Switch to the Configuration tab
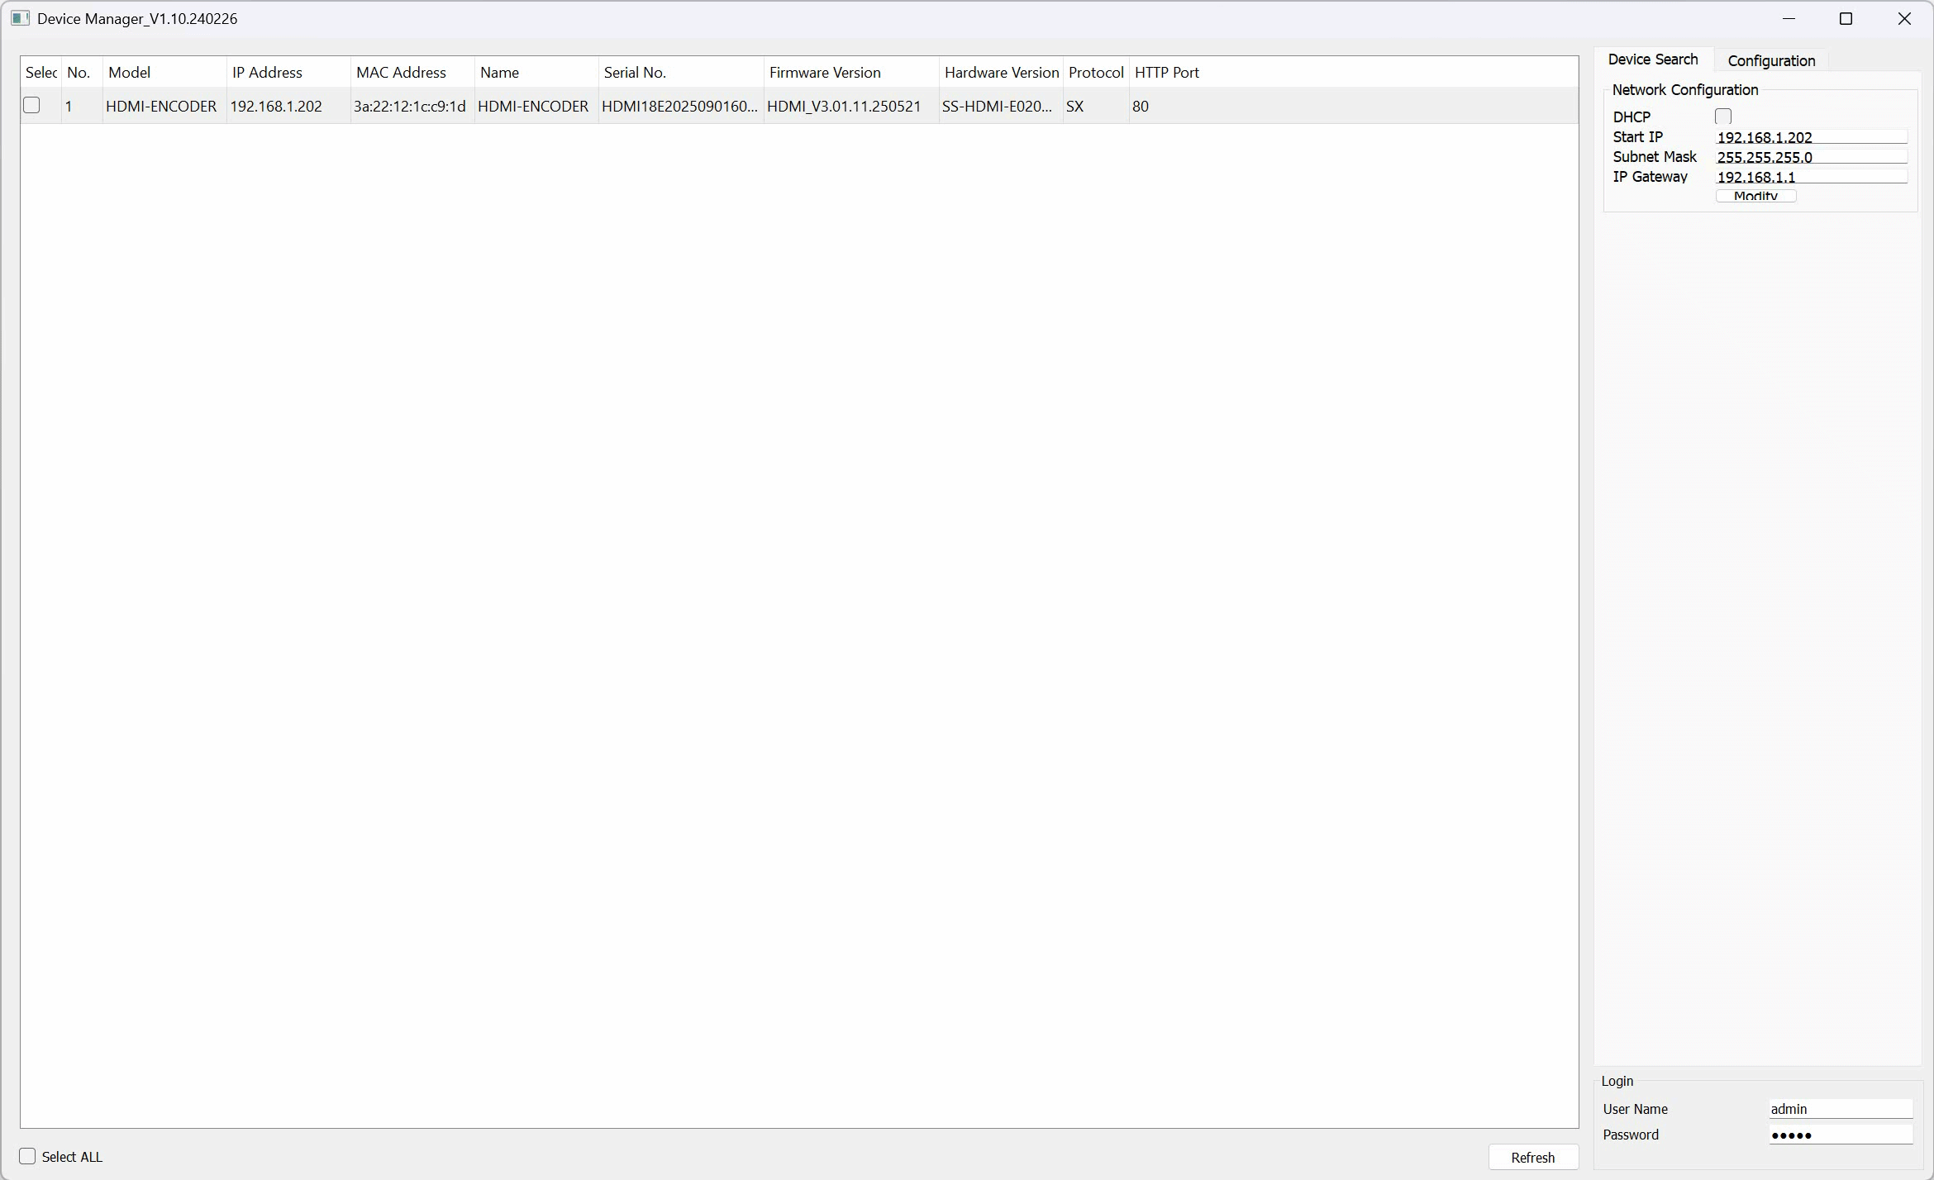The image size is (1934, 1180). point(1770,60)
